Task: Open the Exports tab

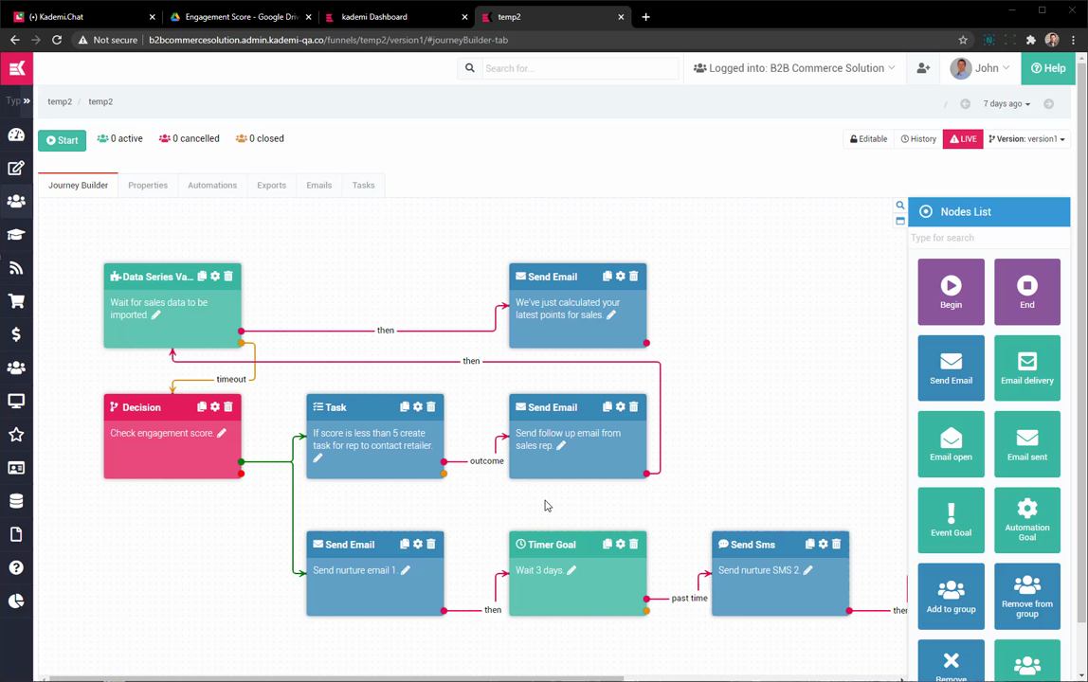Action: [x=271, y=186]
